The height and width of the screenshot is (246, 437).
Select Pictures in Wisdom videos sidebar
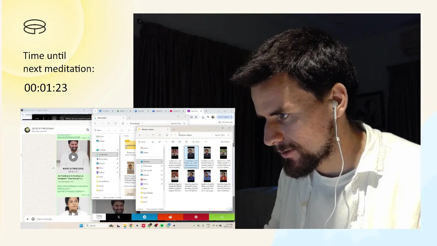146,175
